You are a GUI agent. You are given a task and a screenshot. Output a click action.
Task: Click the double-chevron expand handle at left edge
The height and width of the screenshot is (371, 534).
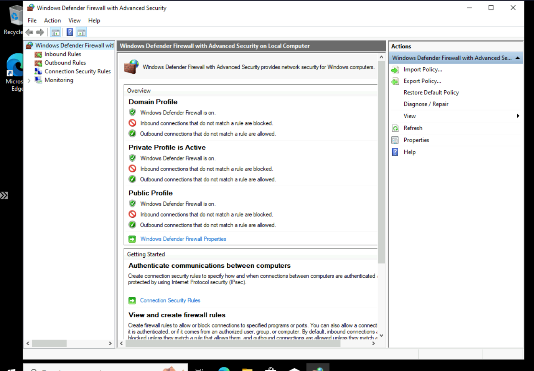pyautogui.click(x=4, y=195)
